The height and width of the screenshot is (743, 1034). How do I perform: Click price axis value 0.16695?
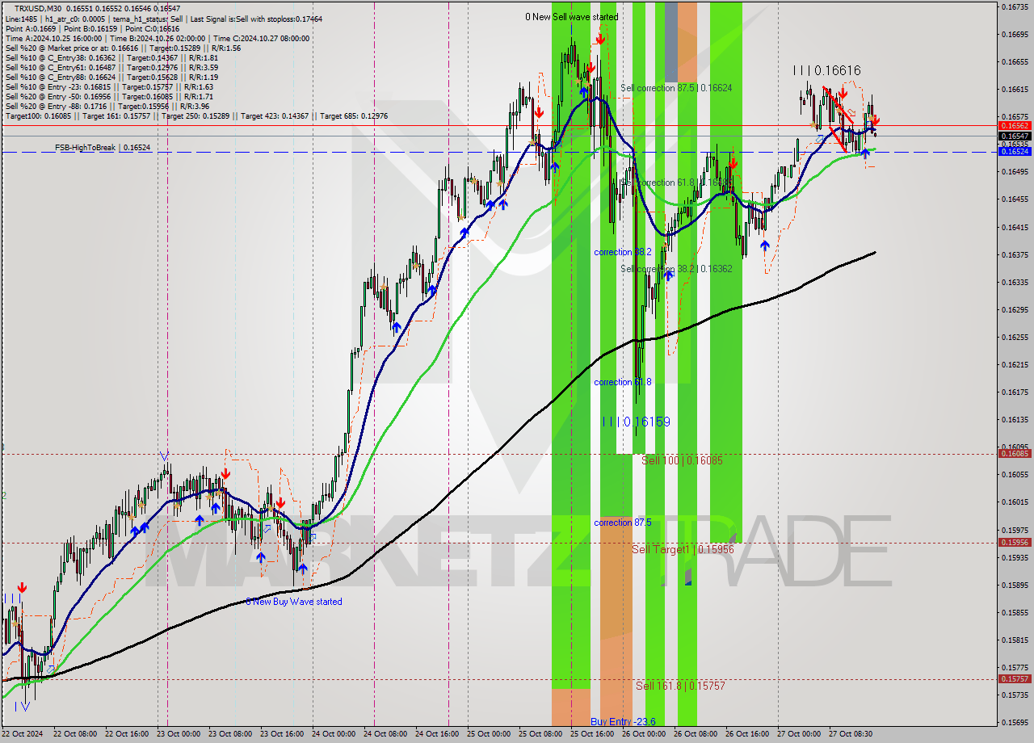click(1015, 35)
